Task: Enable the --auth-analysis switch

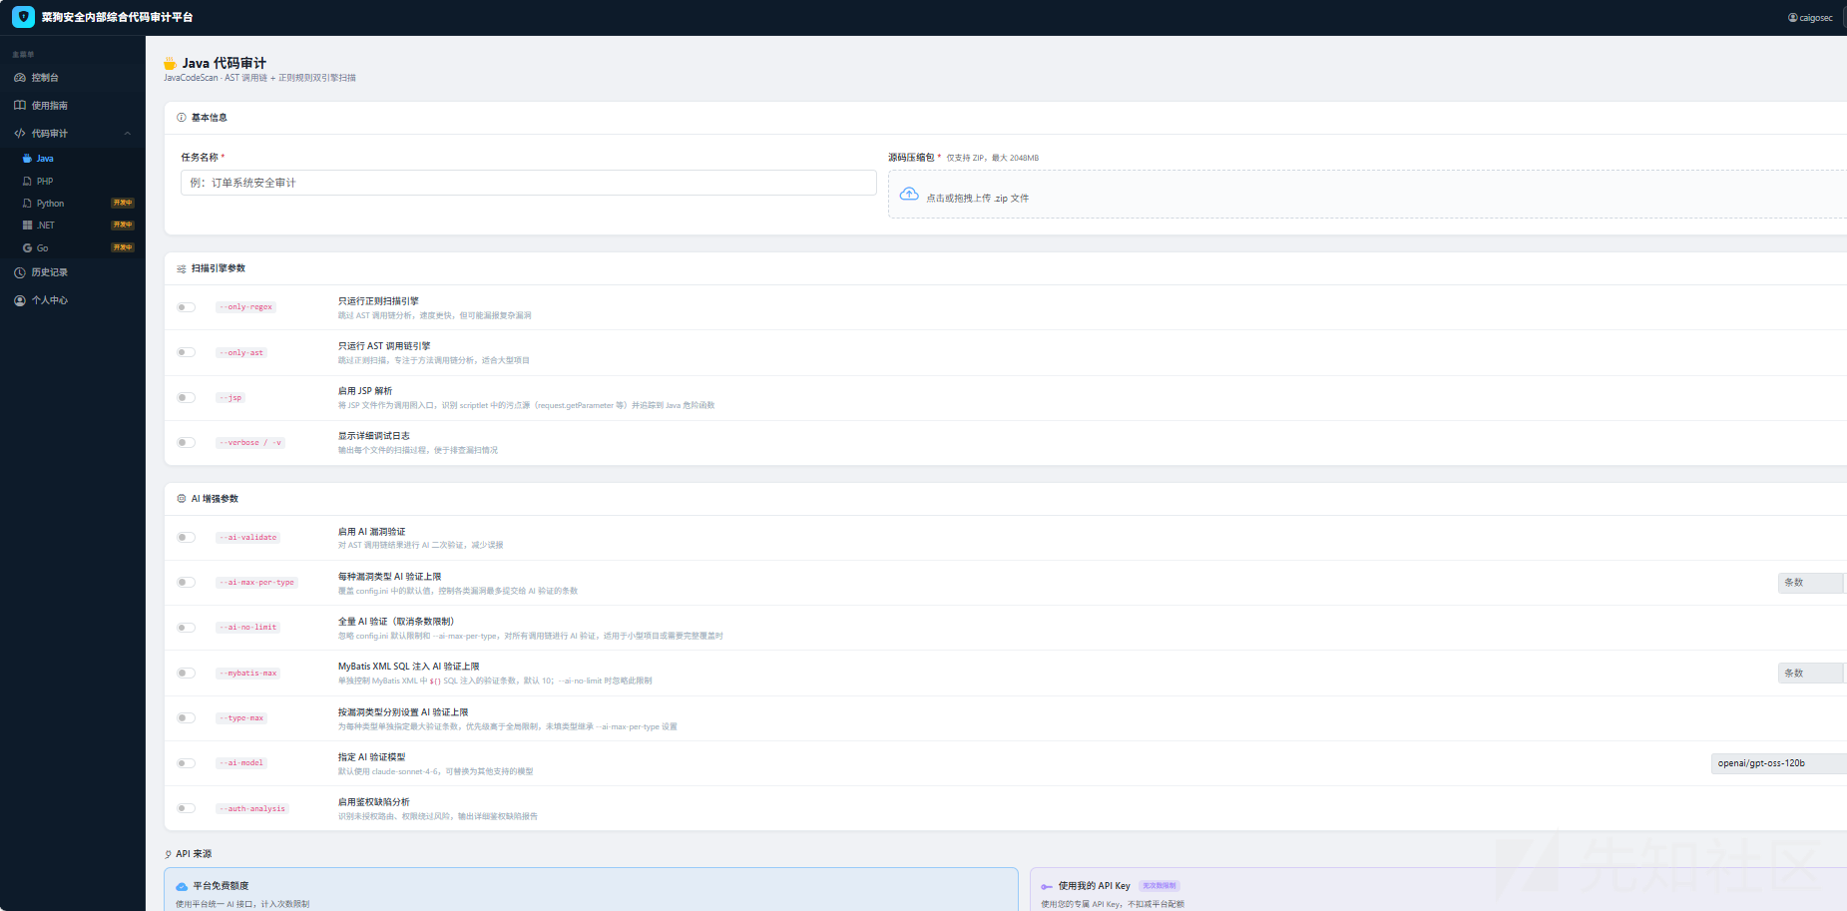Action: click(x=187, y=808)
